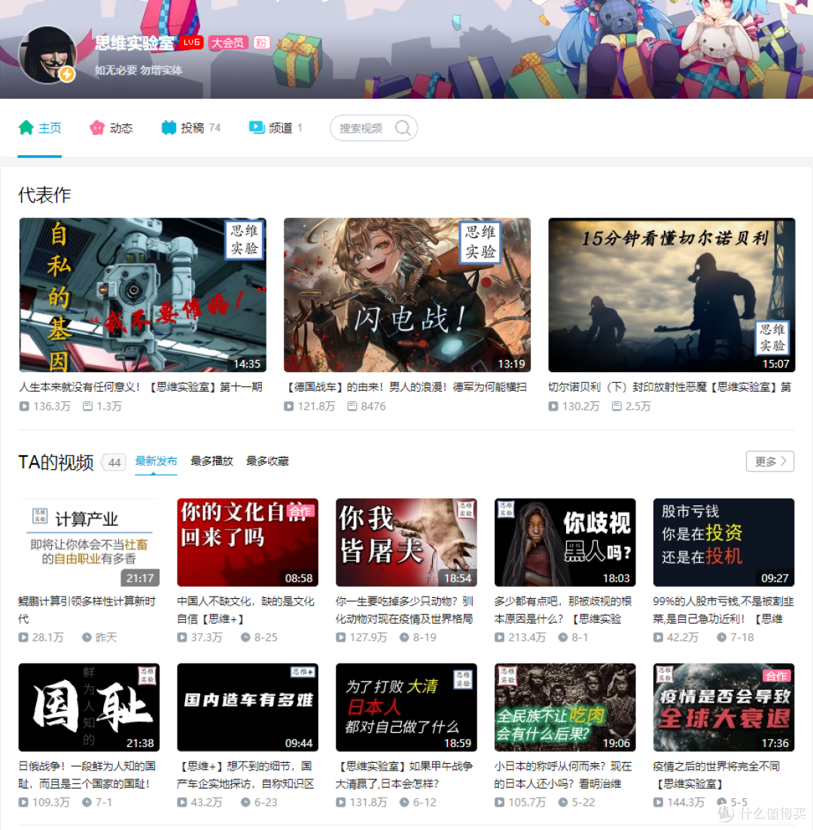This screenshot has width=813, height=830.
Task: Click play count icon beside 121.8万
Action: (289, 407)
